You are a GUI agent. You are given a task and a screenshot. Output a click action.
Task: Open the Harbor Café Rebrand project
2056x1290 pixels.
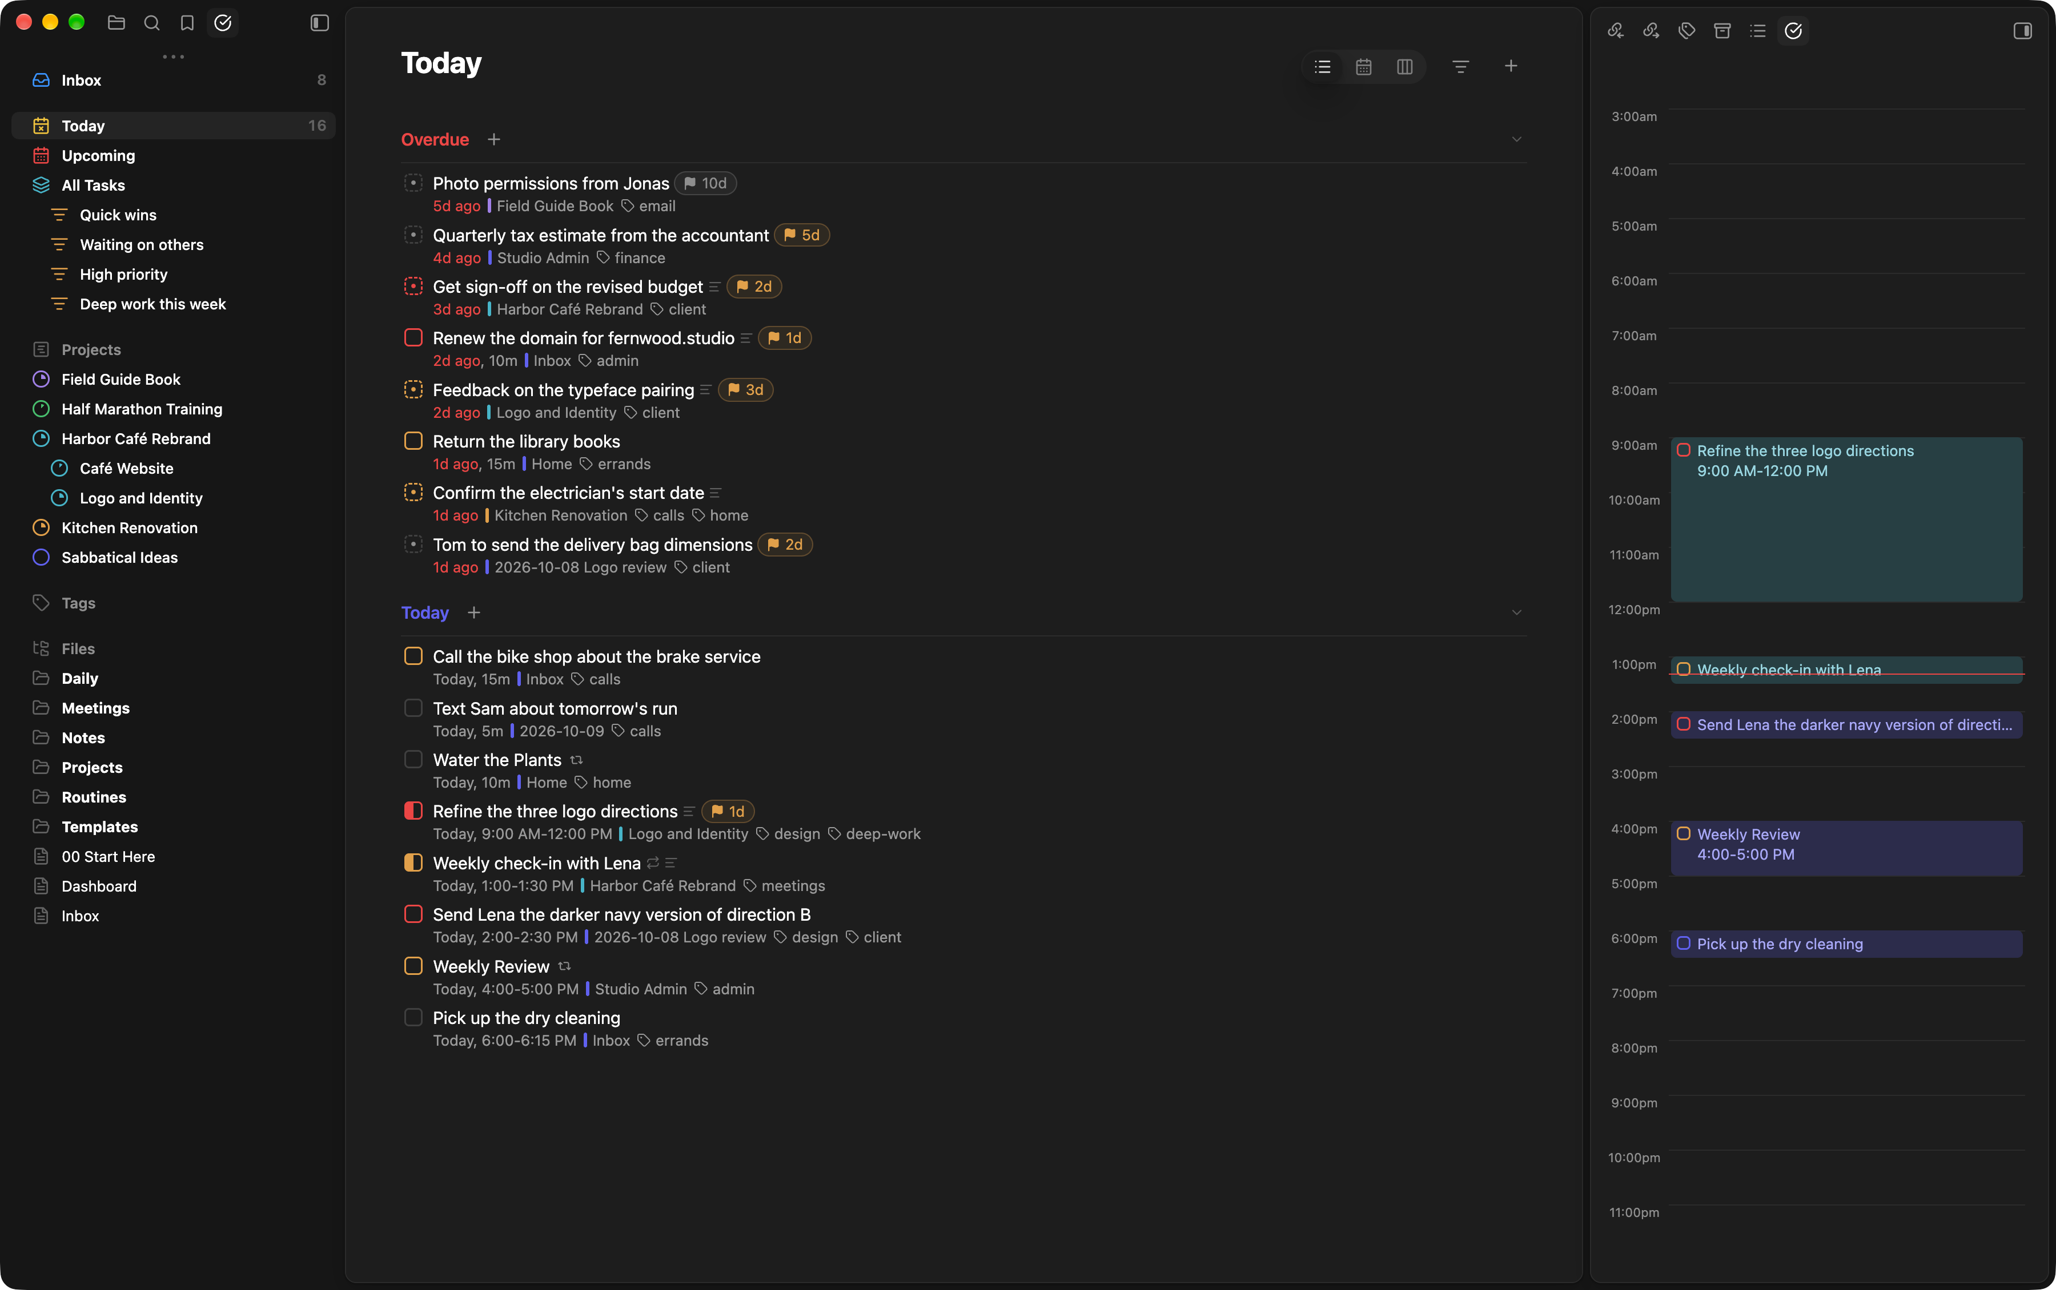click(173, 438)
